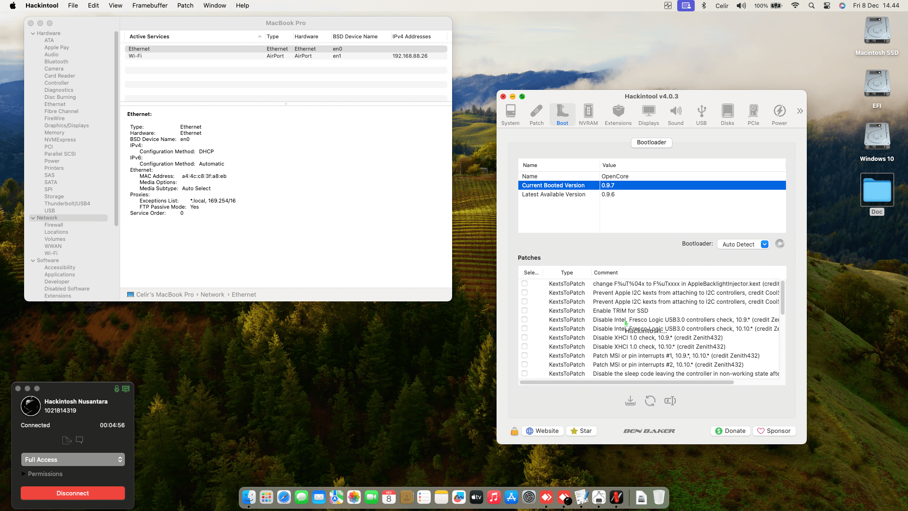Select the Extensions toolbar icon
Viewport: 908px width, 511px height.
point(618,115)
